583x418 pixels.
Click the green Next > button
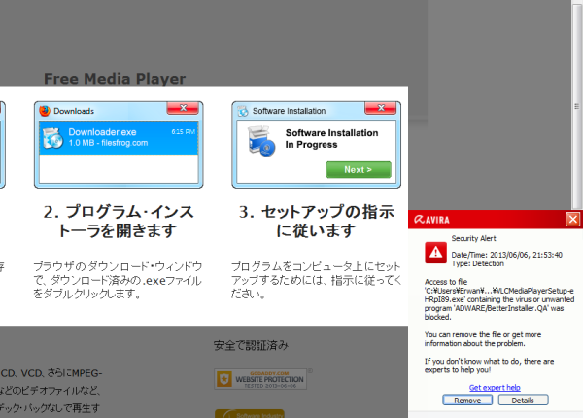(359, 169)
